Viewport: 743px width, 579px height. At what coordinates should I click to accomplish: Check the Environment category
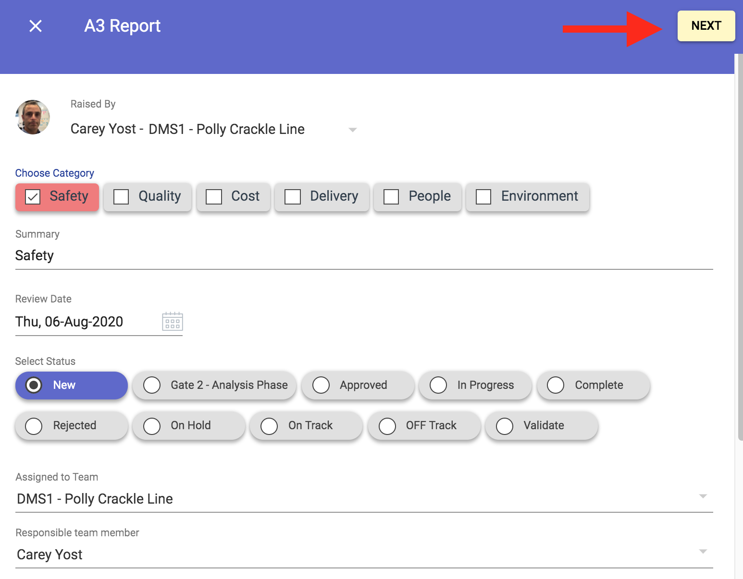[528, 197]
